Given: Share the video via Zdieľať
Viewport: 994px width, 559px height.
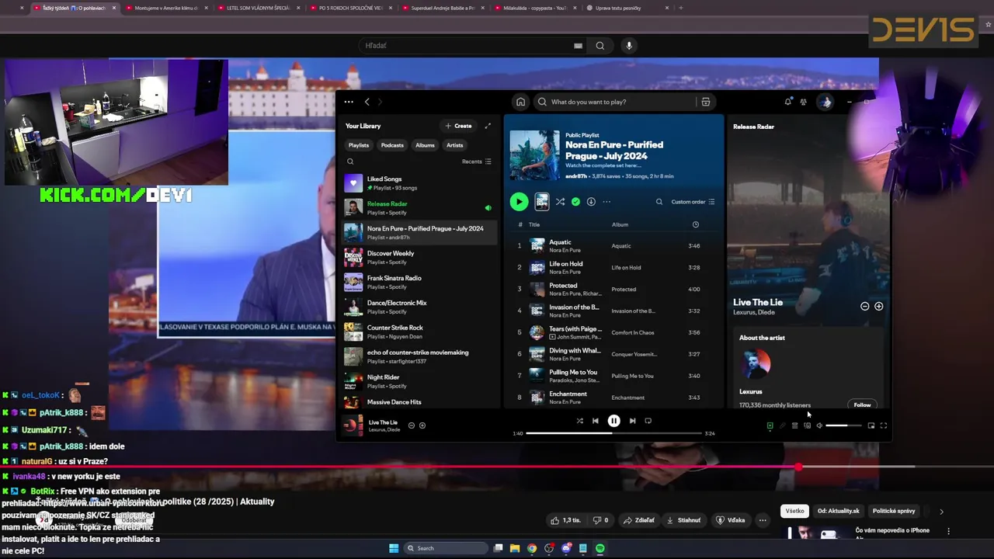Looking at the screenshot, I should click(x=641, y=520).
